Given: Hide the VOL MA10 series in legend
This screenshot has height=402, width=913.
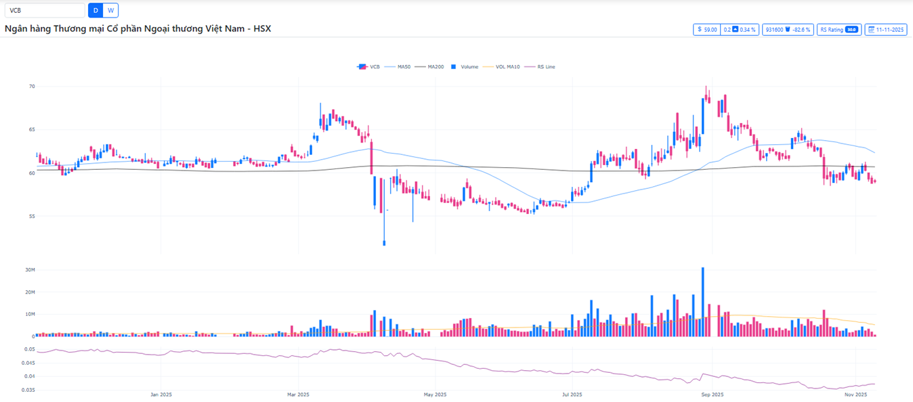Looking at the screenshot, I should [502, 67].
